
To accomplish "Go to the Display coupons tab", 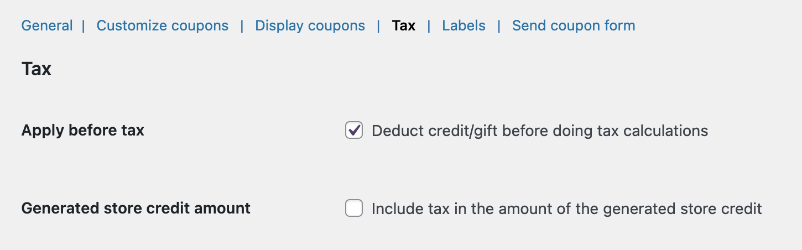I will tap(310, 25).
